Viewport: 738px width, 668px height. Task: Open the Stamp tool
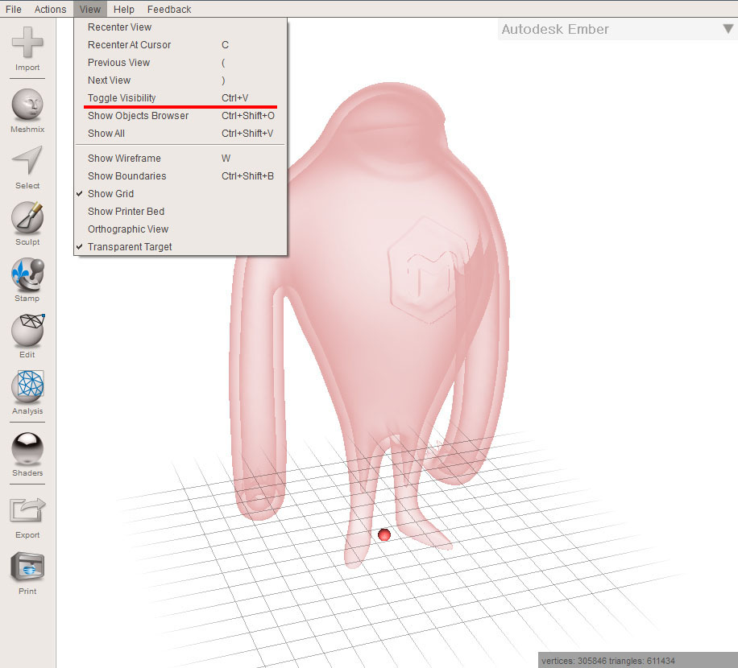[x=27, y=274]
